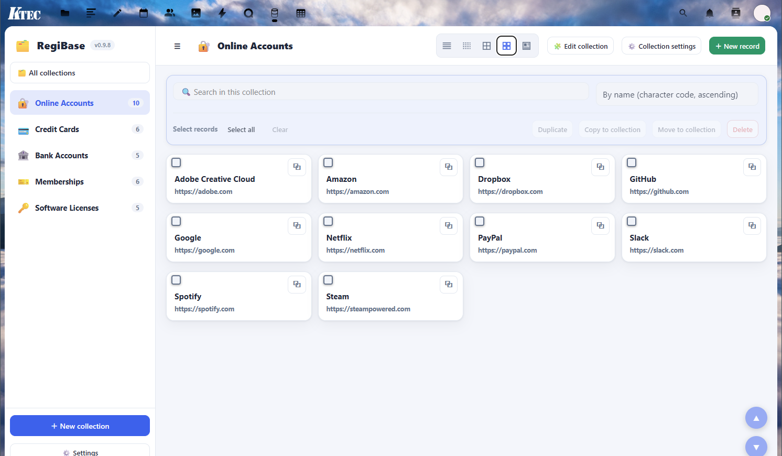Open the notifications bell
Screen dimensions: 782x456
click(x=710, y=13)
